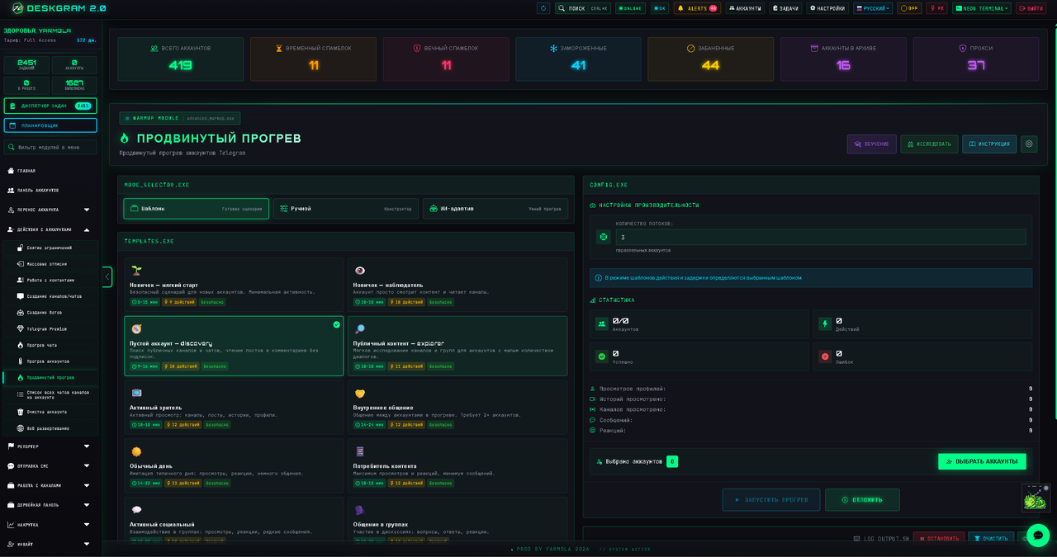Image resolution: width=1057 pixels, height=557 pixels.
Task: Open Настройки from the top menu
Action: tap(827, 8)
